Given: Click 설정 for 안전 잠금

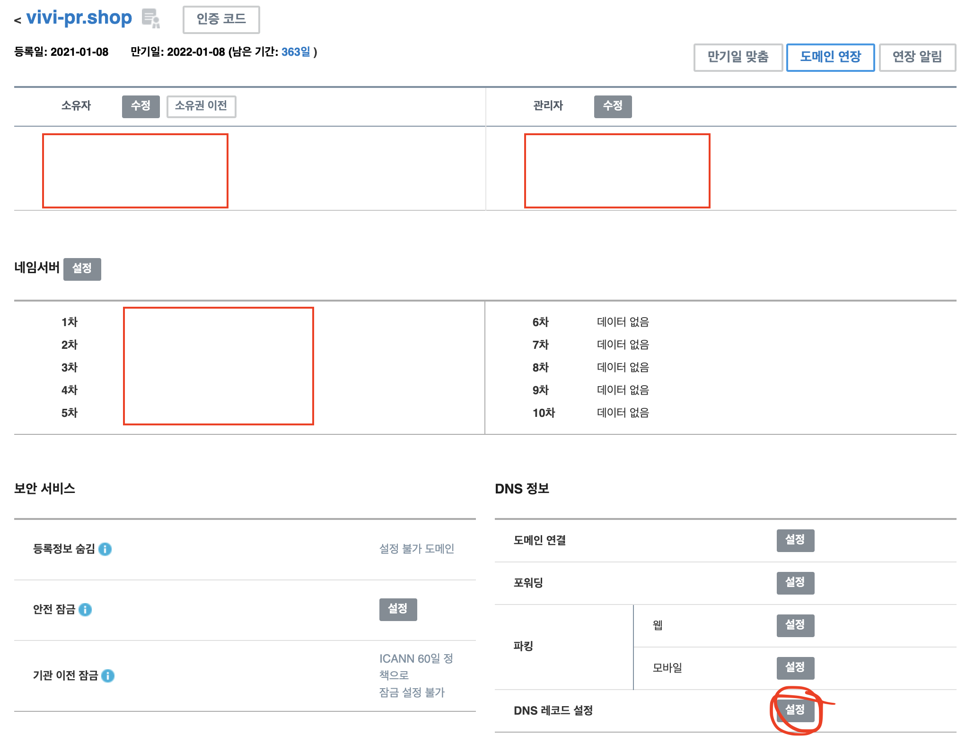Looking at the screenshot, I should 398,609.
